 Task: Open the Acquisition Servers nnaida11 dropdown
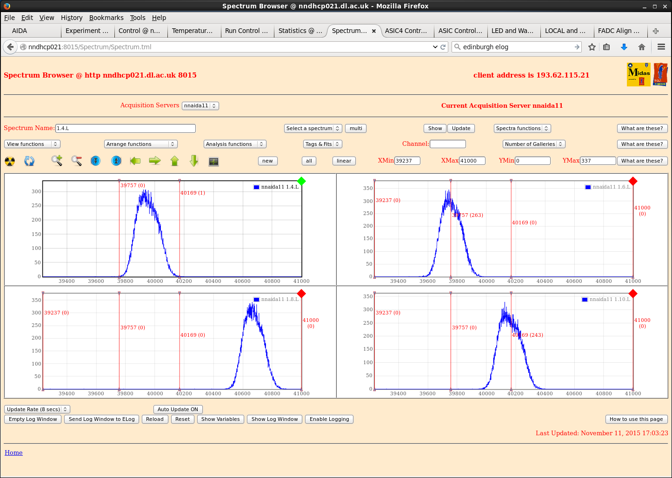tap(200, 106)
